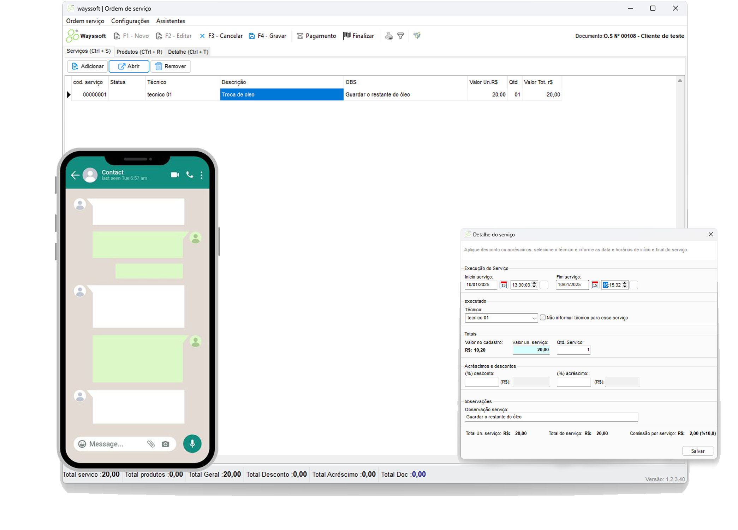Click the (%) acréscimo input field
Image resolution: width=738 pixels, height=530 pixels.
point(573,382)
